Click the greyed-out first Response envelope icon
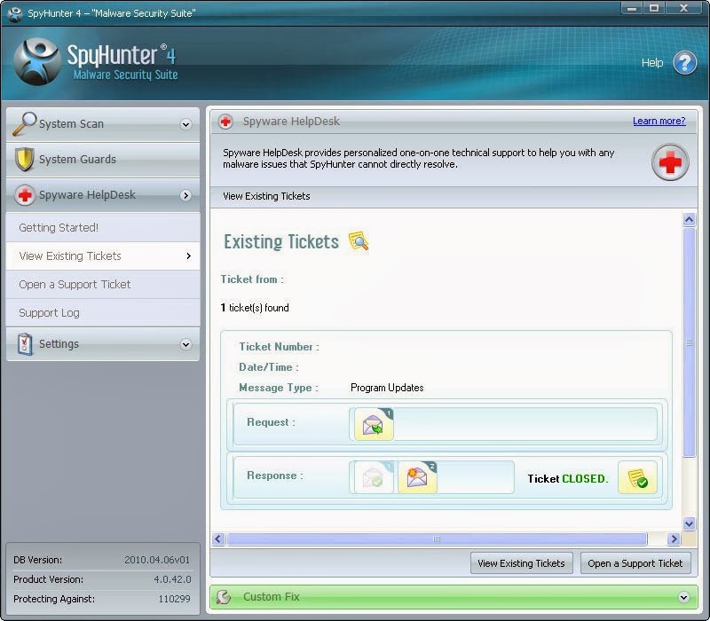This screenshot has height=621, width=710. (x=374, y=477)
